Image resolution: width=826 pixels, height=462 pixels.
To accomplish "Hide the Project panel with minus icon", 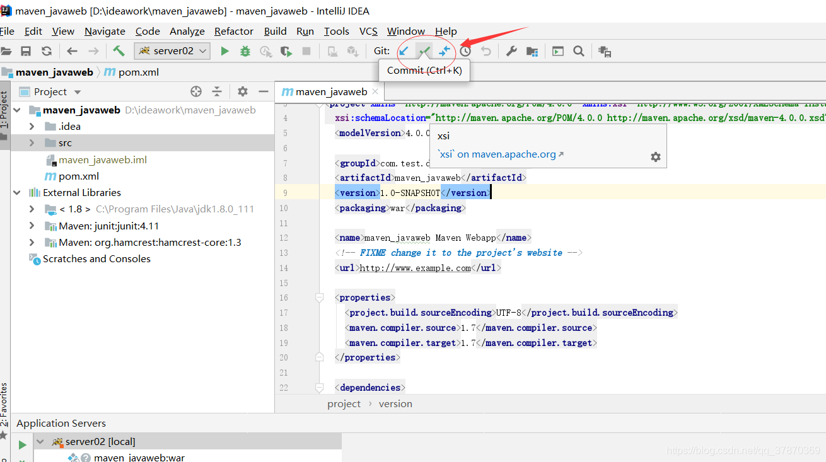I will (x=264, y=92).
